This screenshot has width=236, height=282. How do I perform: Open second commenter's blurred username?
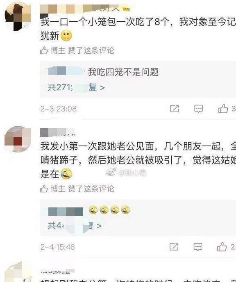[x=57, y=132]
